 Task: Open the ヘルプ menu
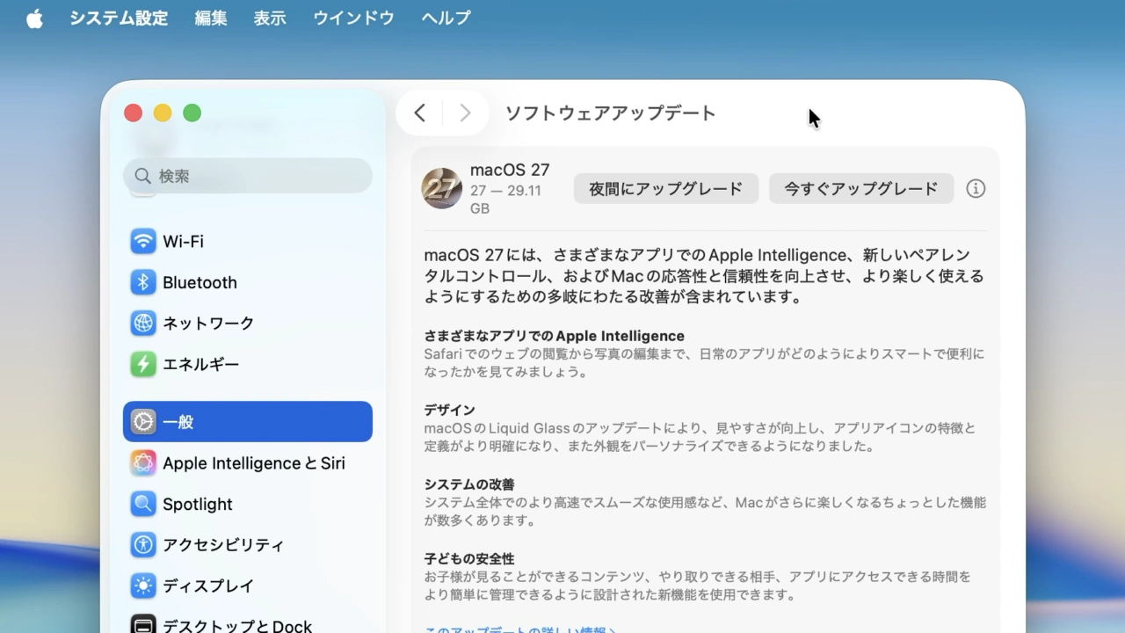tap(446, 18)
